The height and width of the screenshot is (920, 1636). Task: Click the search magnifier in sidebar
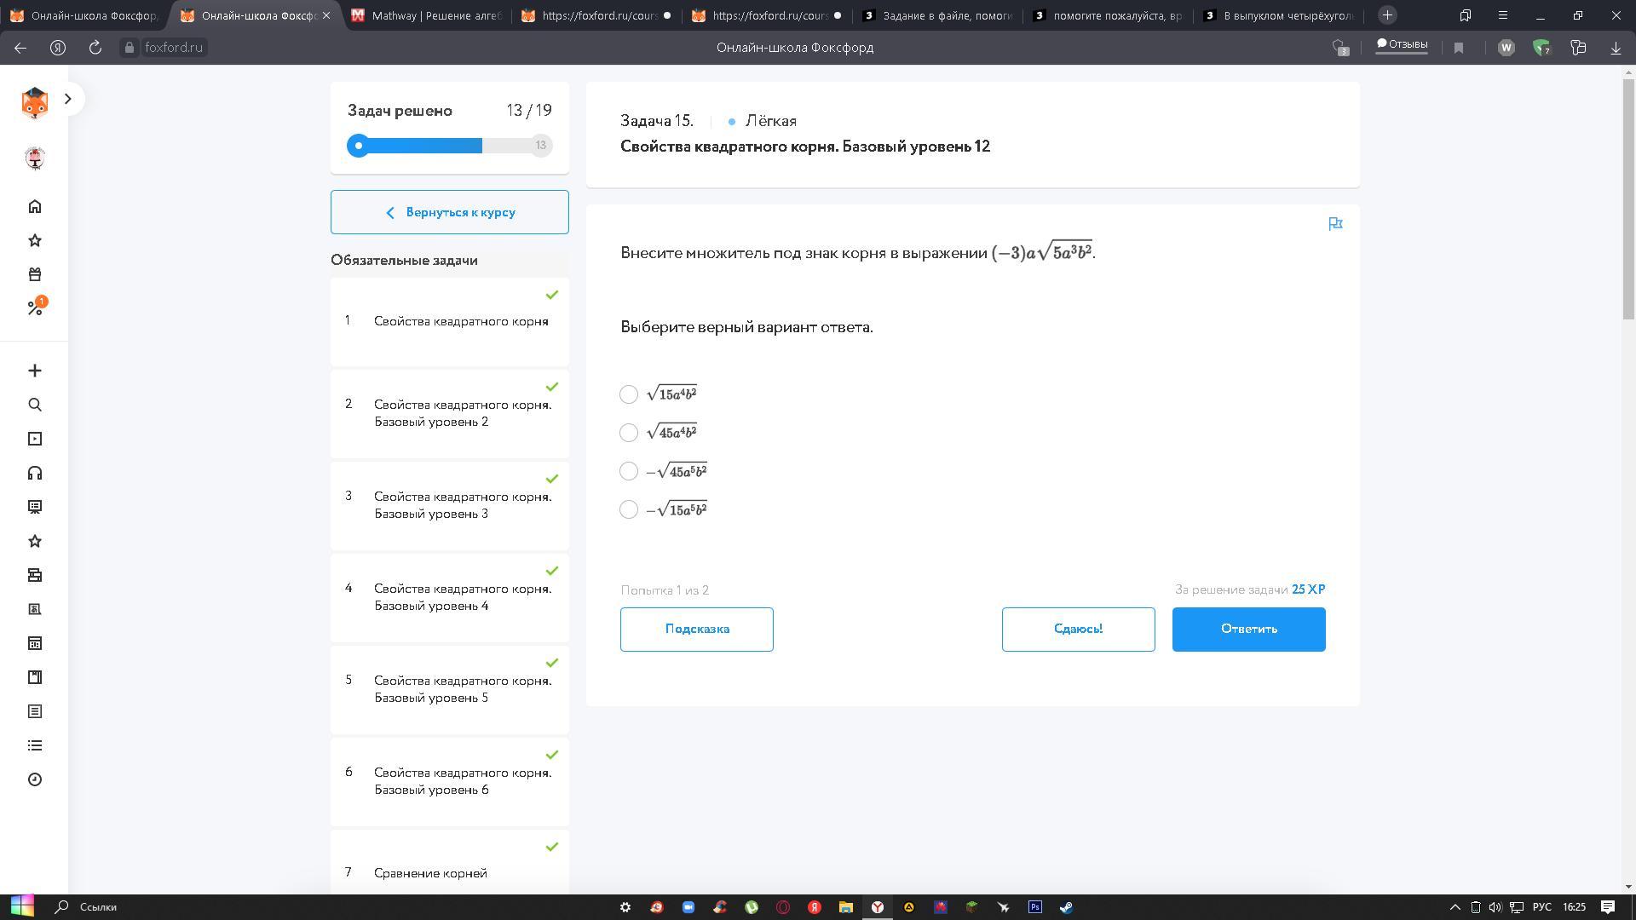click(35, 405)
